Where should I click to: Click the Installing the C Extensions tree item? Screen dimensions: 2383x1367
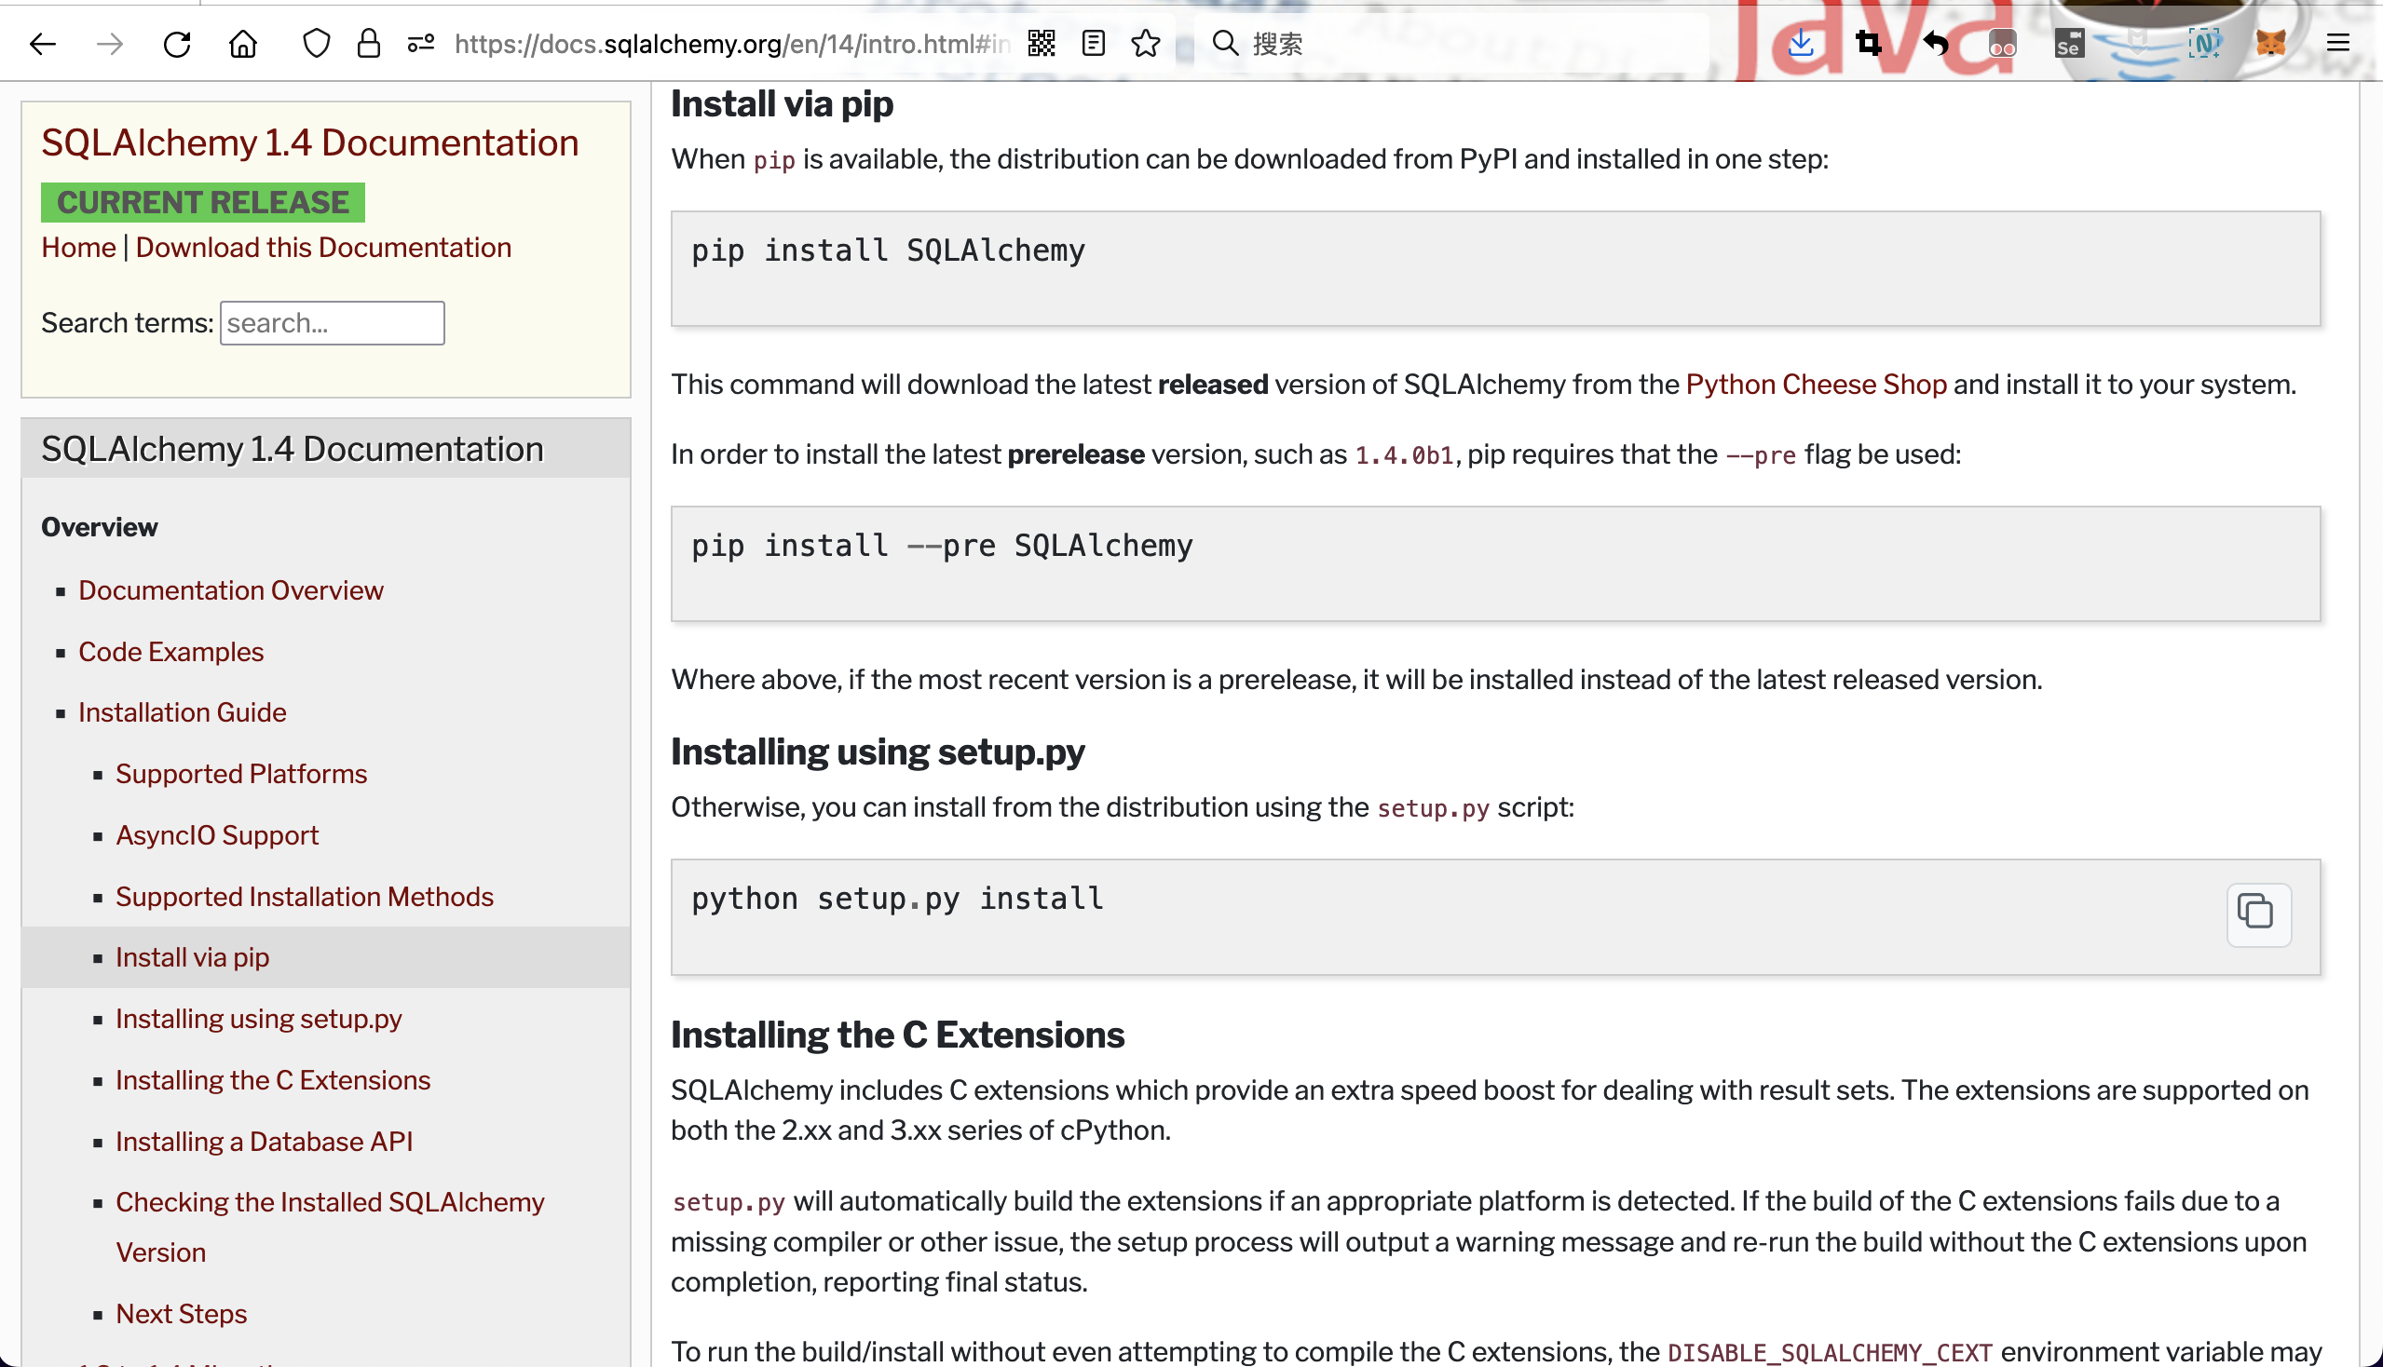click(273, 1079)
